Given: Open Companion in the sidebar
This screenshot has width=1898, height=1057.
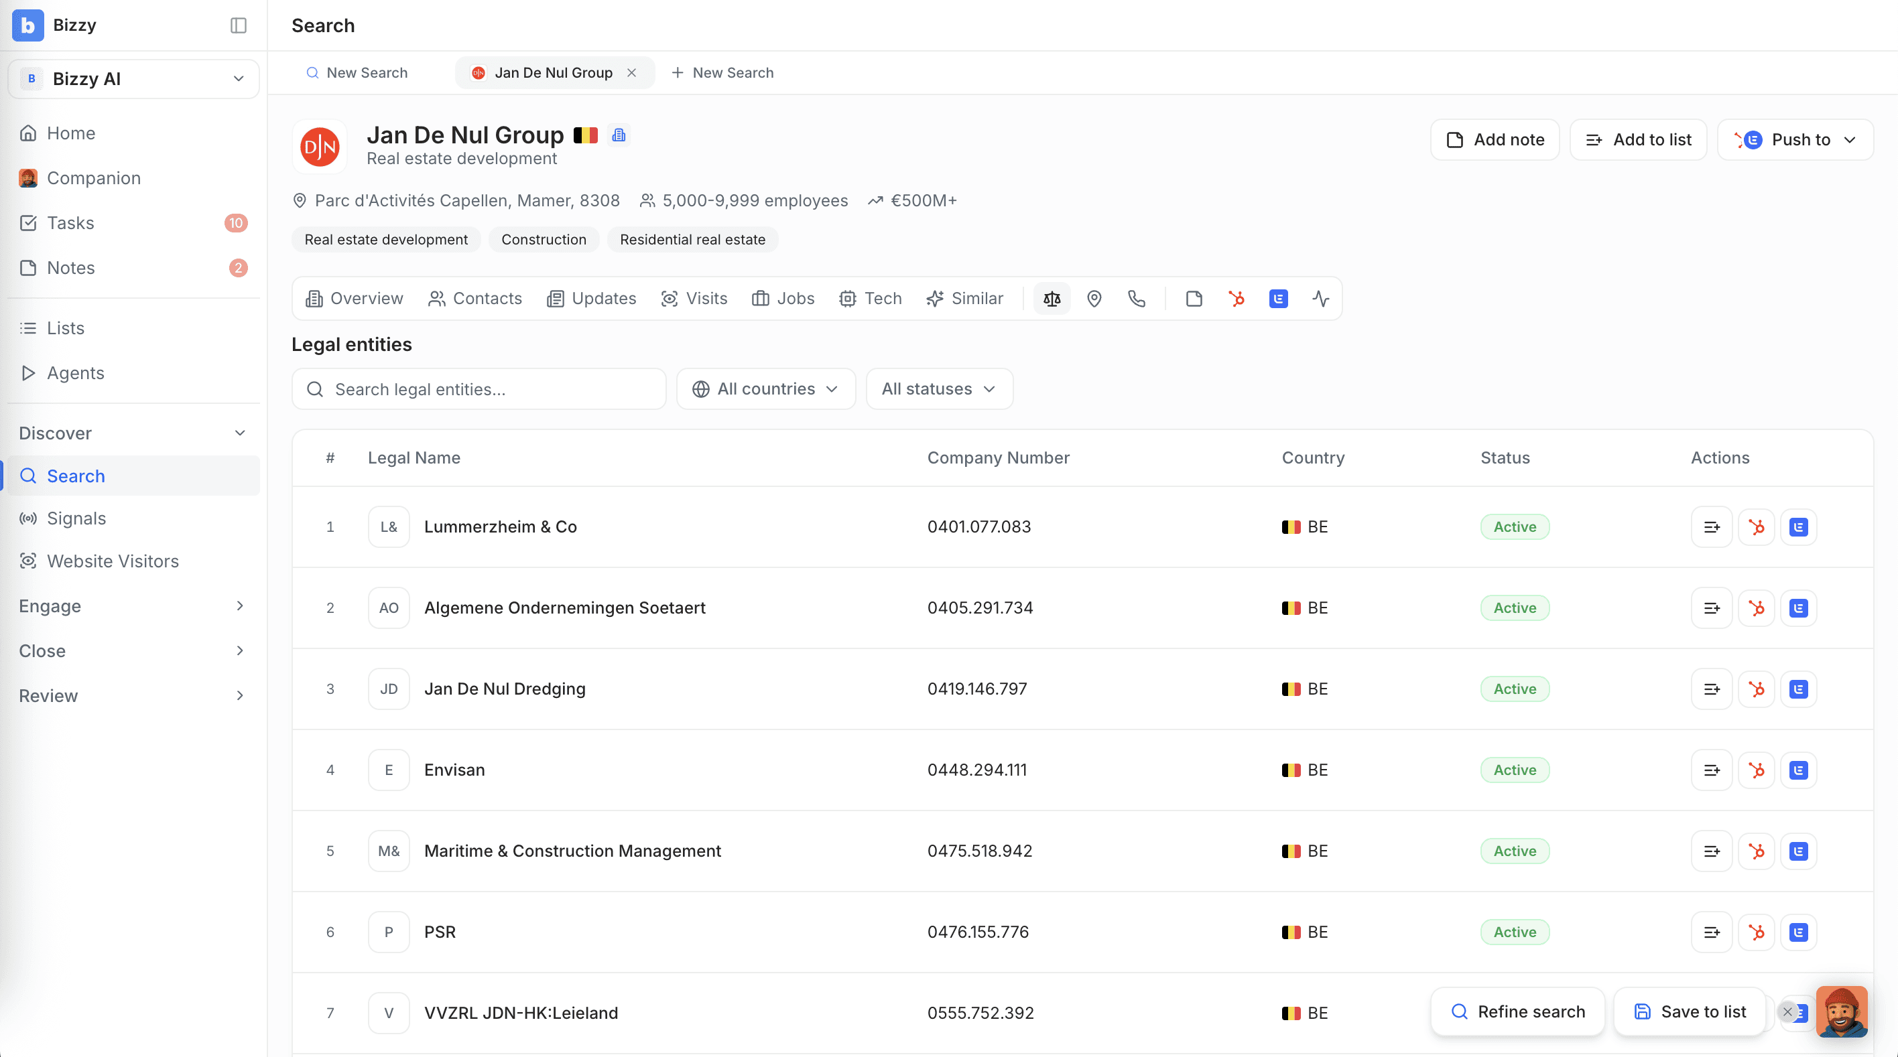Looking at the screenshot, I should click(133, 178).
